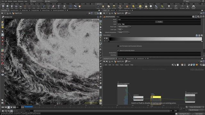Select the black ramp point marker

109,42
